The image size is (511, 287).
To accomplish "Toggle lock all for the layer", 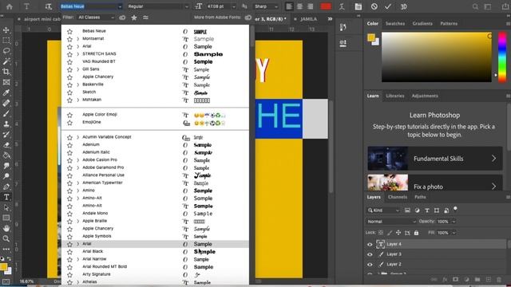I will tap(416, 233).
